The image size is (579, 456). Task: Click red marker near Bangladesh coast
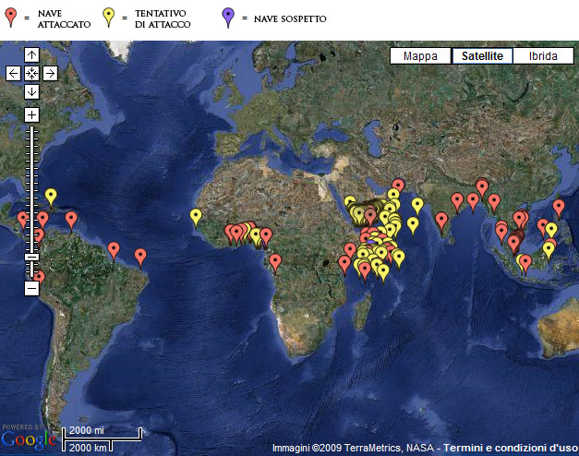tap(482, 187)
